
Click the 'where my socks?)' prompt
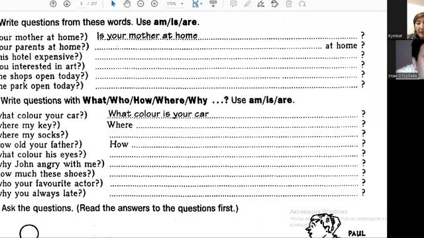34,135
